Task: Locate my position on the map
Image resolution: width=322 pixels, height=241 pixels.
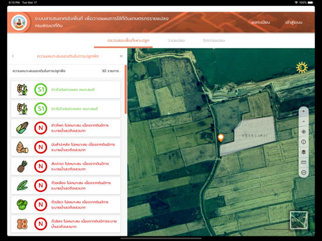Action: coord(303,132)
